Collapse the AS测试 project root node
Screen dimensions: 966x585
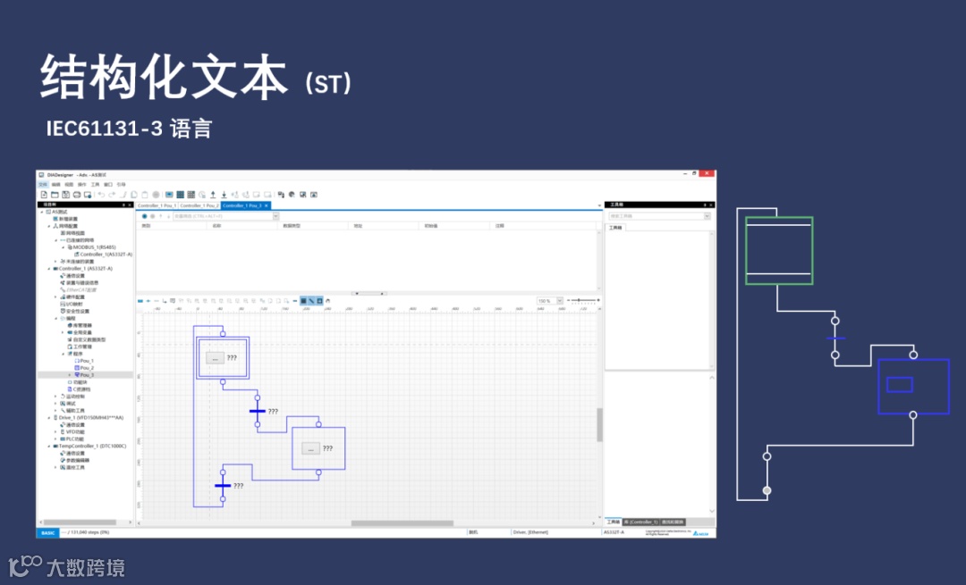(x=42, y=212)
